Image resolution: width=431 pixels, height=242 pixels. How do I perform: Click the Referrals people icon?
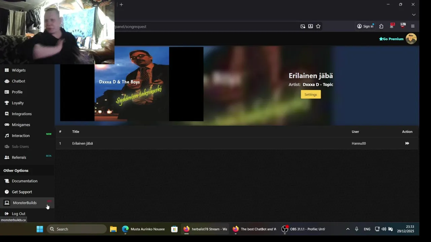[x=7, y=157]
